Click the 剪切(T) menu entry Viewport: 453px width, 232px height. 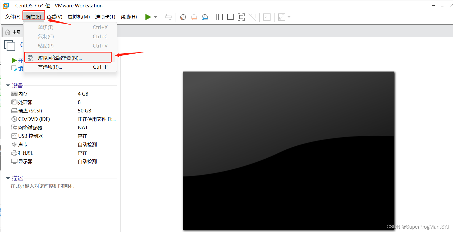pos(70,27)
